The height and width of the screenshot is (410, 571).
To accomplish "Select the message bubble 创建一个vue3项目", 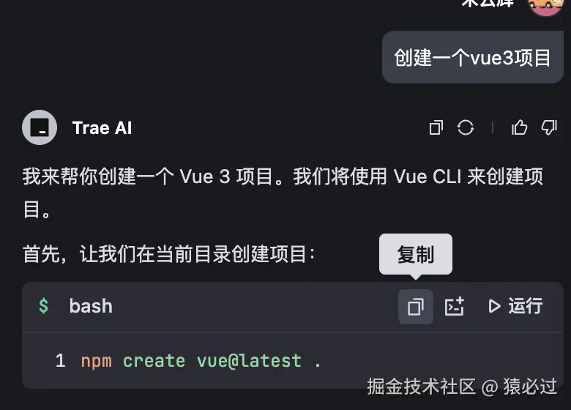I will pos(473,58).
